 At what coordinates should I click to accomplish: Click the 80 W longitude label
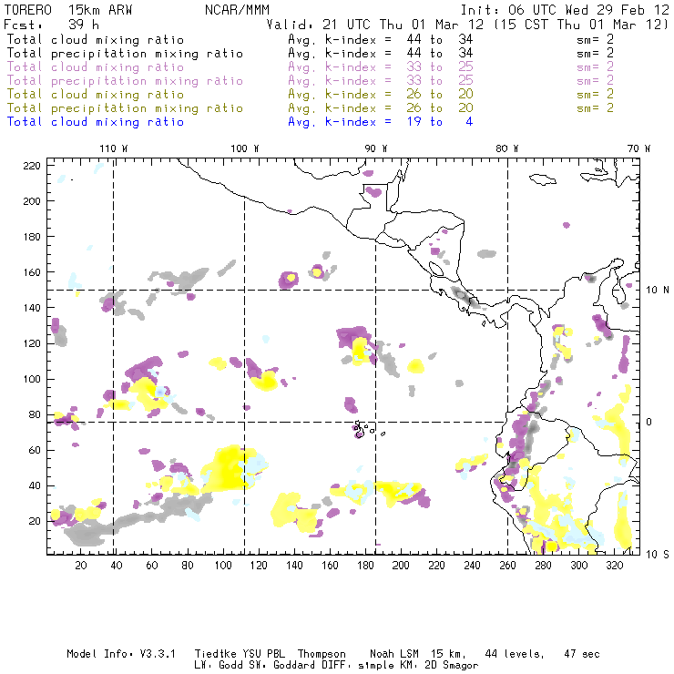506,148
